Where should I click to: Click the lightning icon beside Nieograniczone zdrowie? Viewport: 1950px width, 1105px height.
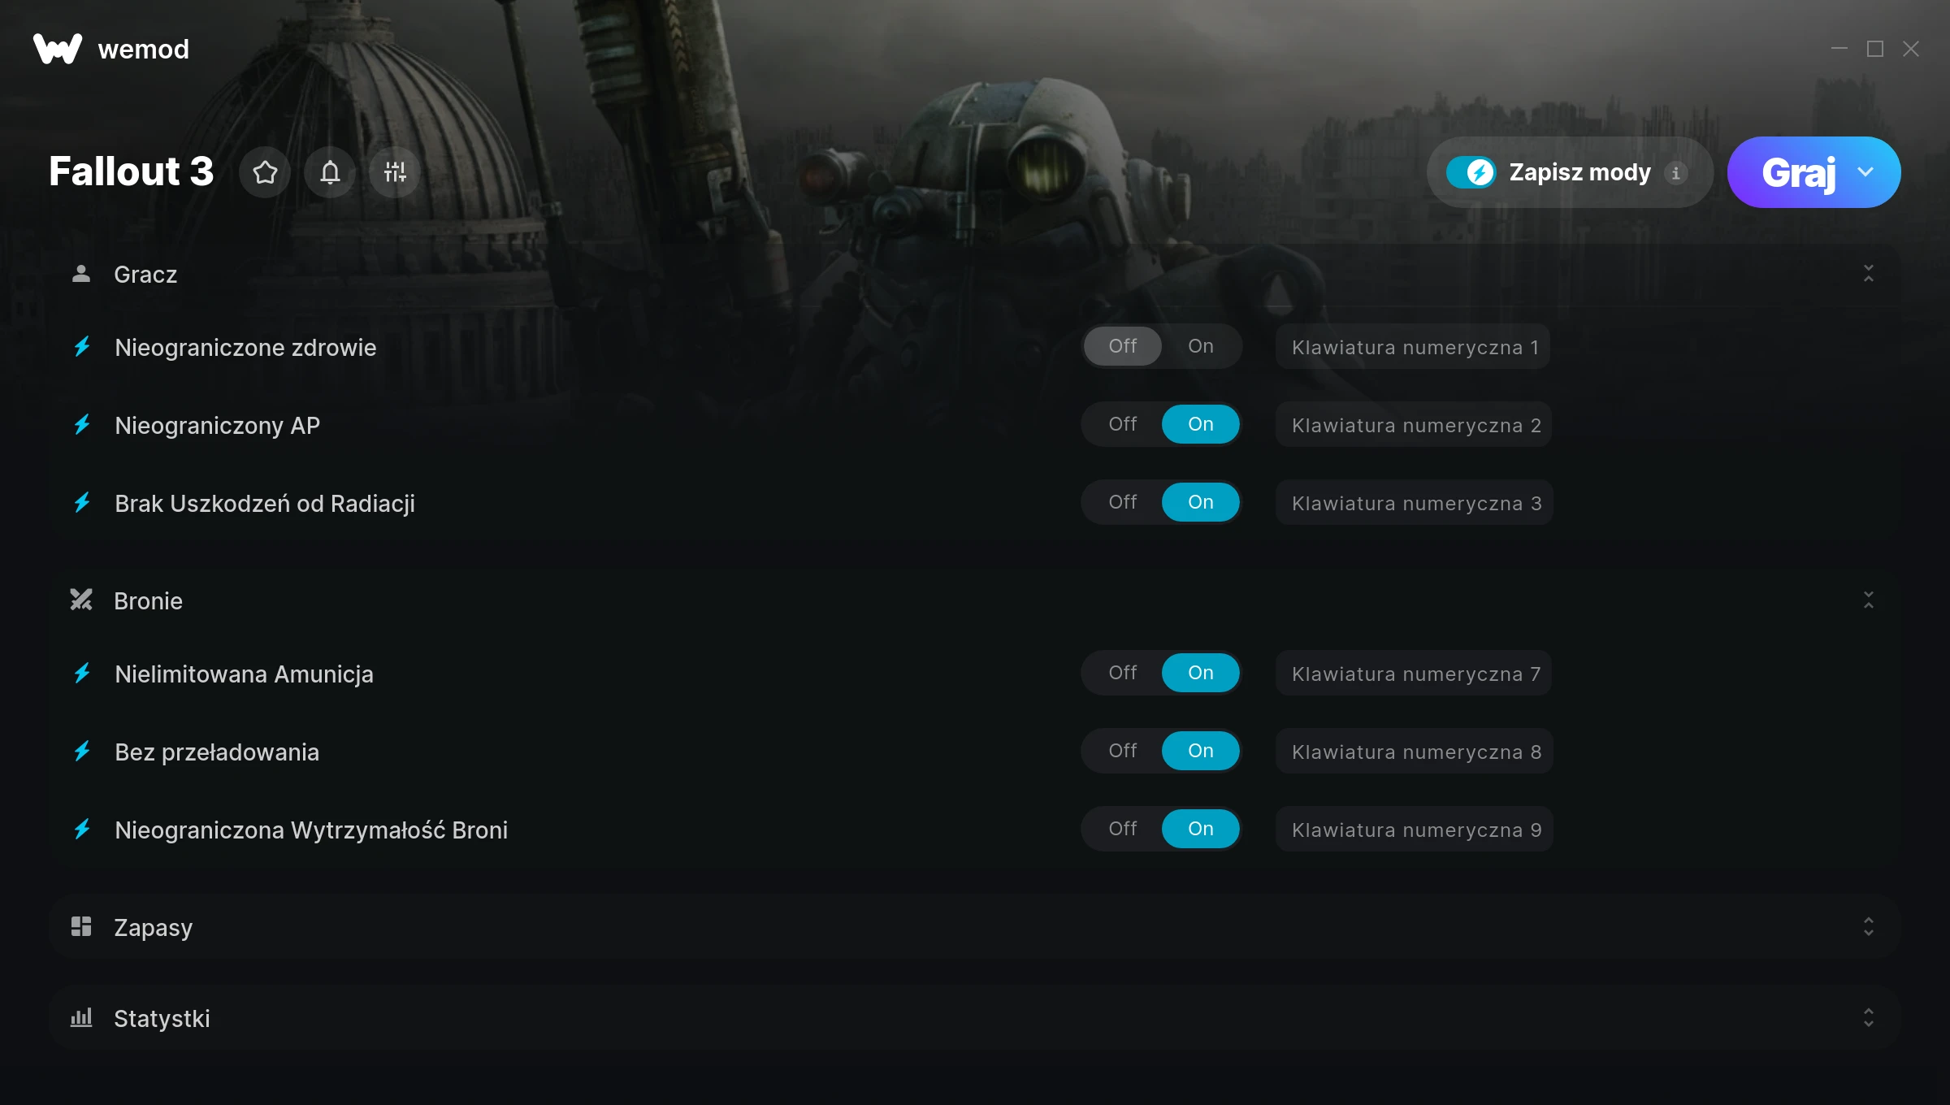(82, 347)
